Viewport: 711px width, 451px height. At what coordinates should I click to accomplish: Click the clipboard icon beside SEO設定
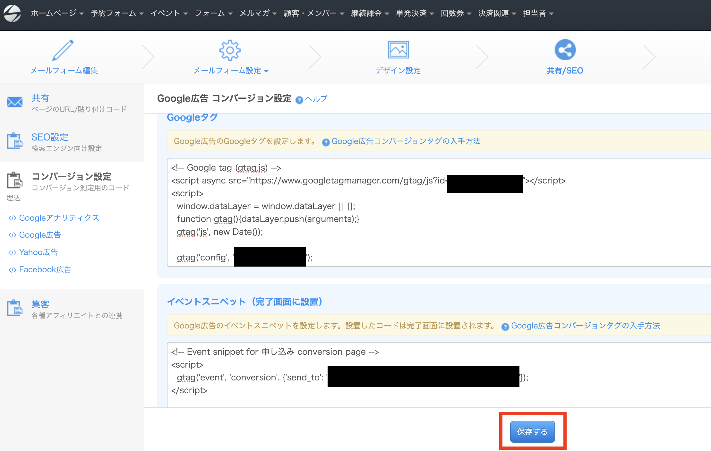click(x=15, y=141)
